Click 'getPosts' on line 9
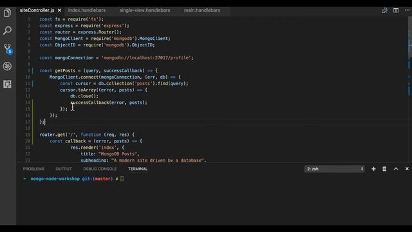The width and height of the screenshot is (412, 232). tap(65, 71)
